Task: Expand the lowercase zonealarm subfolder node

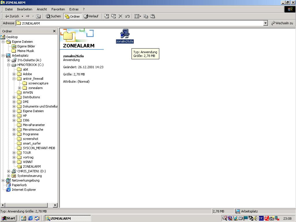Action: click(x=19, y=88)
